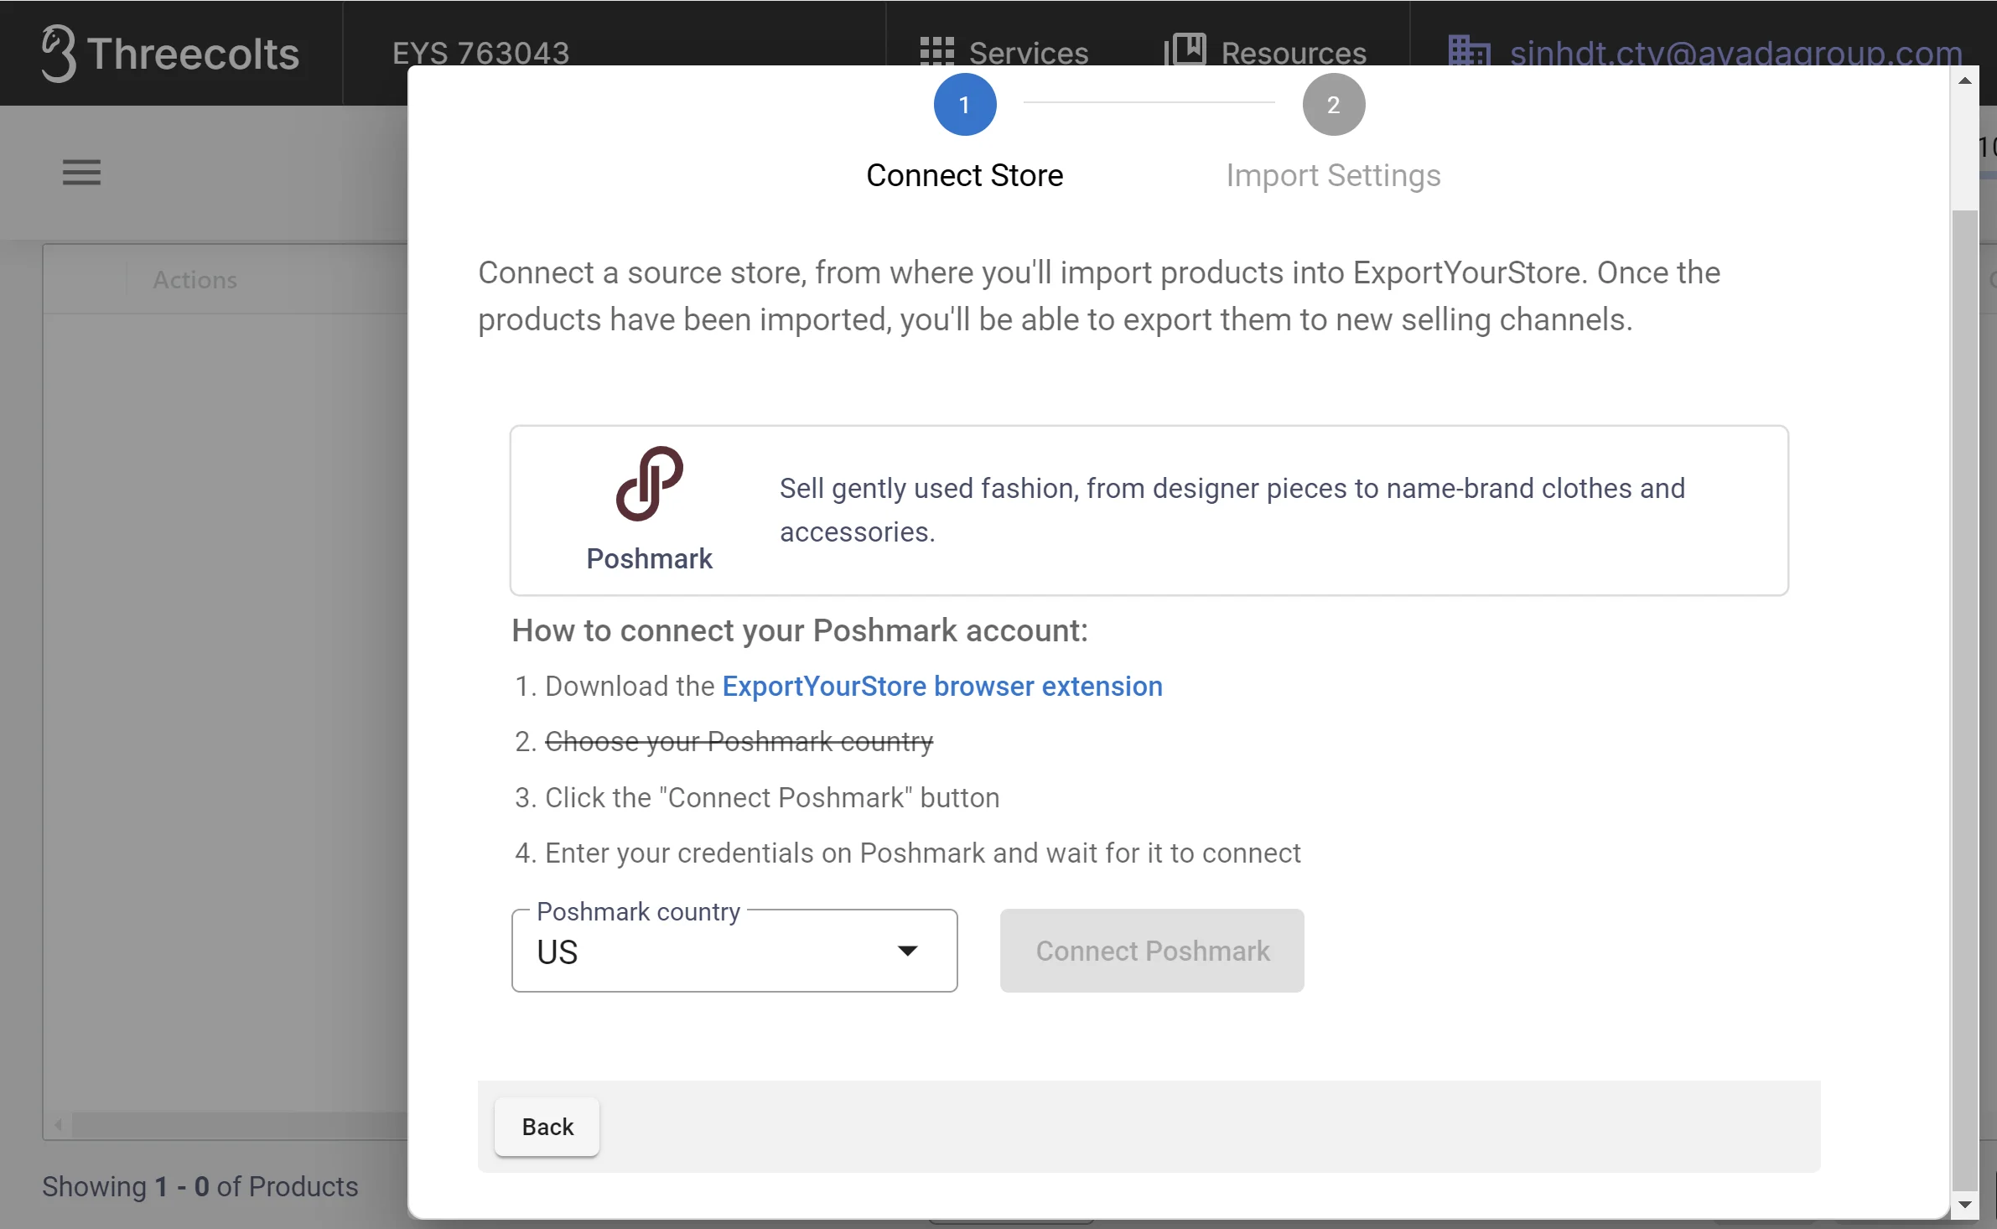Open ExportYourStore browser extension link

coord(942,687)
